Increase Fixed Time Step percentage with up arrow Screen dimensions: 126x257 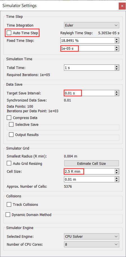coord(116,39)
